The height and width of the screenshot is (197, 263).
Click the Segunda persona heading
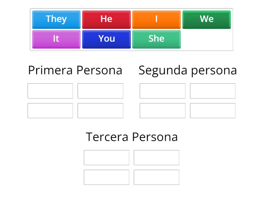coord(187,70)
